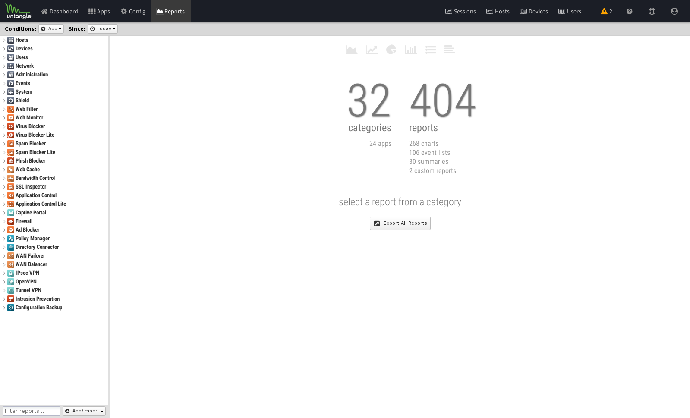Click the Captive Portal icon

pos(11,213)
